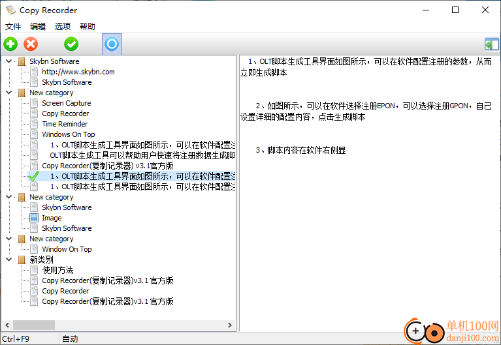Image resolution: width=501 pixels, height=345 pixels.
Task: Select Copy Recorder under first New category
Action: click(x=65, y=113)
